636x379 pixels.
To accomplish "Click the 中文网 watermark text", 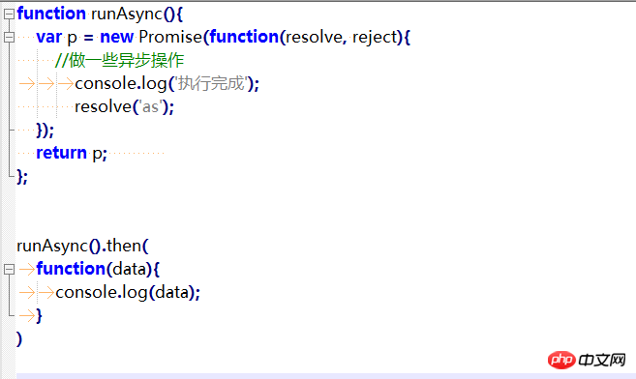I will click(602, 360).
